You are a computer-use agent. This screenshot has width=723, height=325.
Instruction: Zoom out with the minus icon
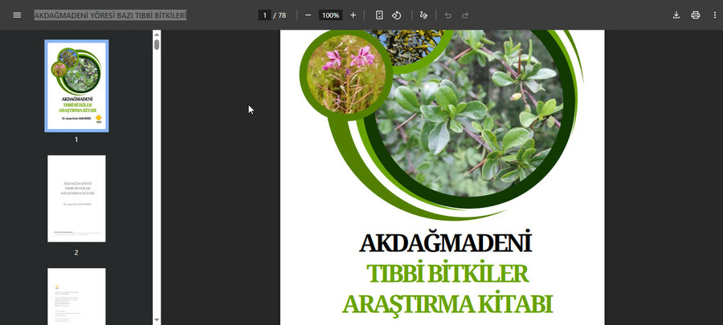(308, 15)
